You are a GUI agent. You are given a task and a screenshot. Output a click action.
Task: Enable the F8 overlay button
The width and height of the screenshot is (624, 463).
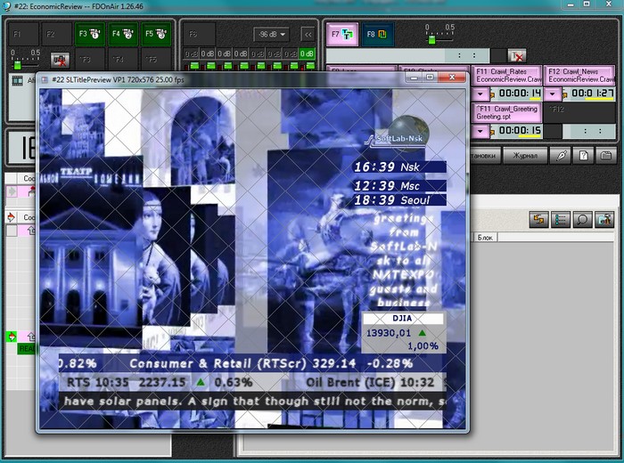point(377,34)
